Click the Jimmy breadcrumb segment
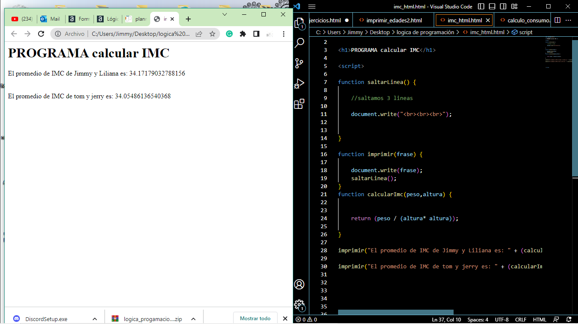The width and height of the screenshot is (578, 324). coord(355,32)
